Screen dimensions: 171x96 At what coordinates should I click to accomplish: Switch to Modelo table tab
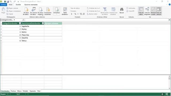26,91
